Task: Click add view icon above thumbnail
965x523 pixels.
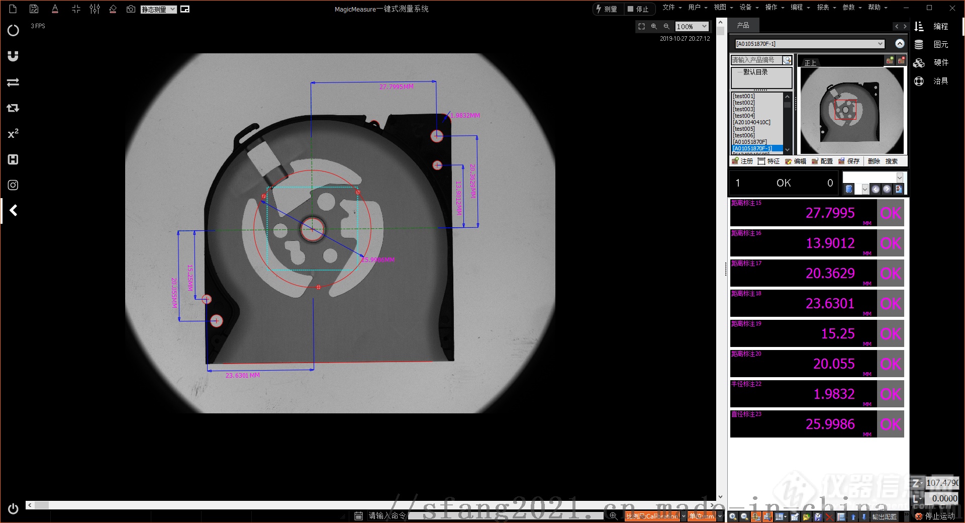Action: [890, 60]
